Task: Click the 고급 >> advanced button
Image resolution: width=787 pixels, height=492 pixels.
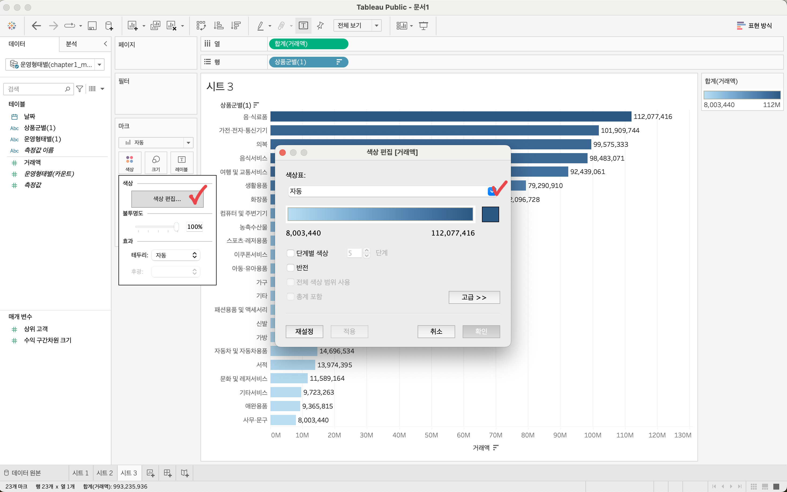Action: (x=474, y=297)
